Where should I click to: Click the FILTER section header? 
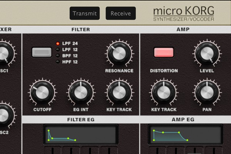(81, 30)
